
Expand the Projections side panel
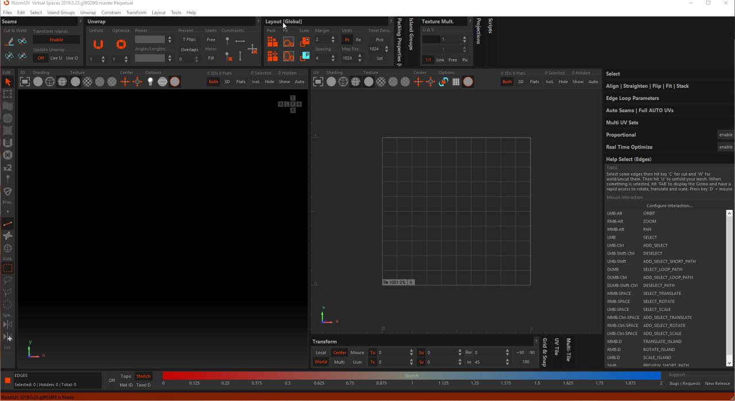click(x=478, y=31)
